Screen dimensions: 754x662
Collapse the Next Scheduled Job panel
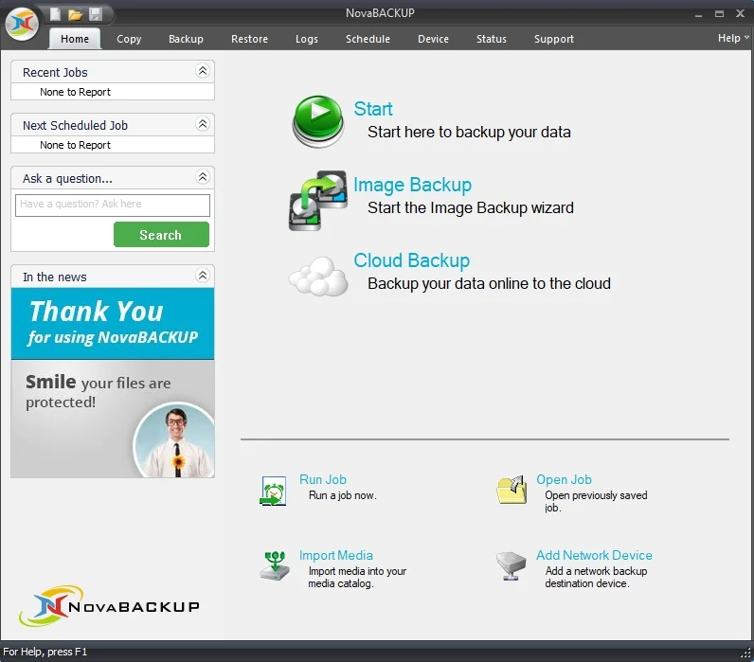202,124
